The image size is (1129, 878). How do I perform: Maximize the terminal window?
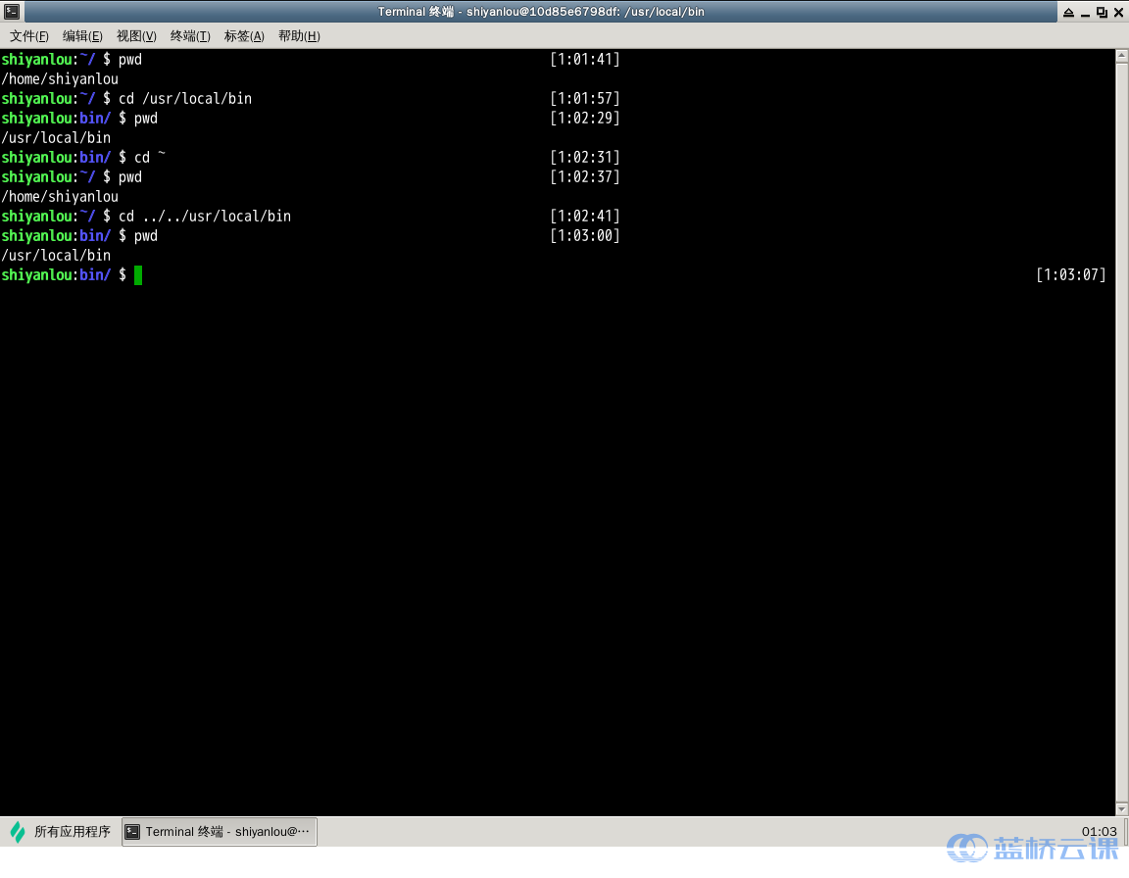(x=1102, y=12)
